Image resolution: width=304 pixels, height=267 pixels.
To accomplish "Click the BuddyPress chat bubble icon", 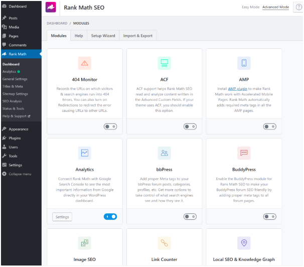I will coord(244,153).
